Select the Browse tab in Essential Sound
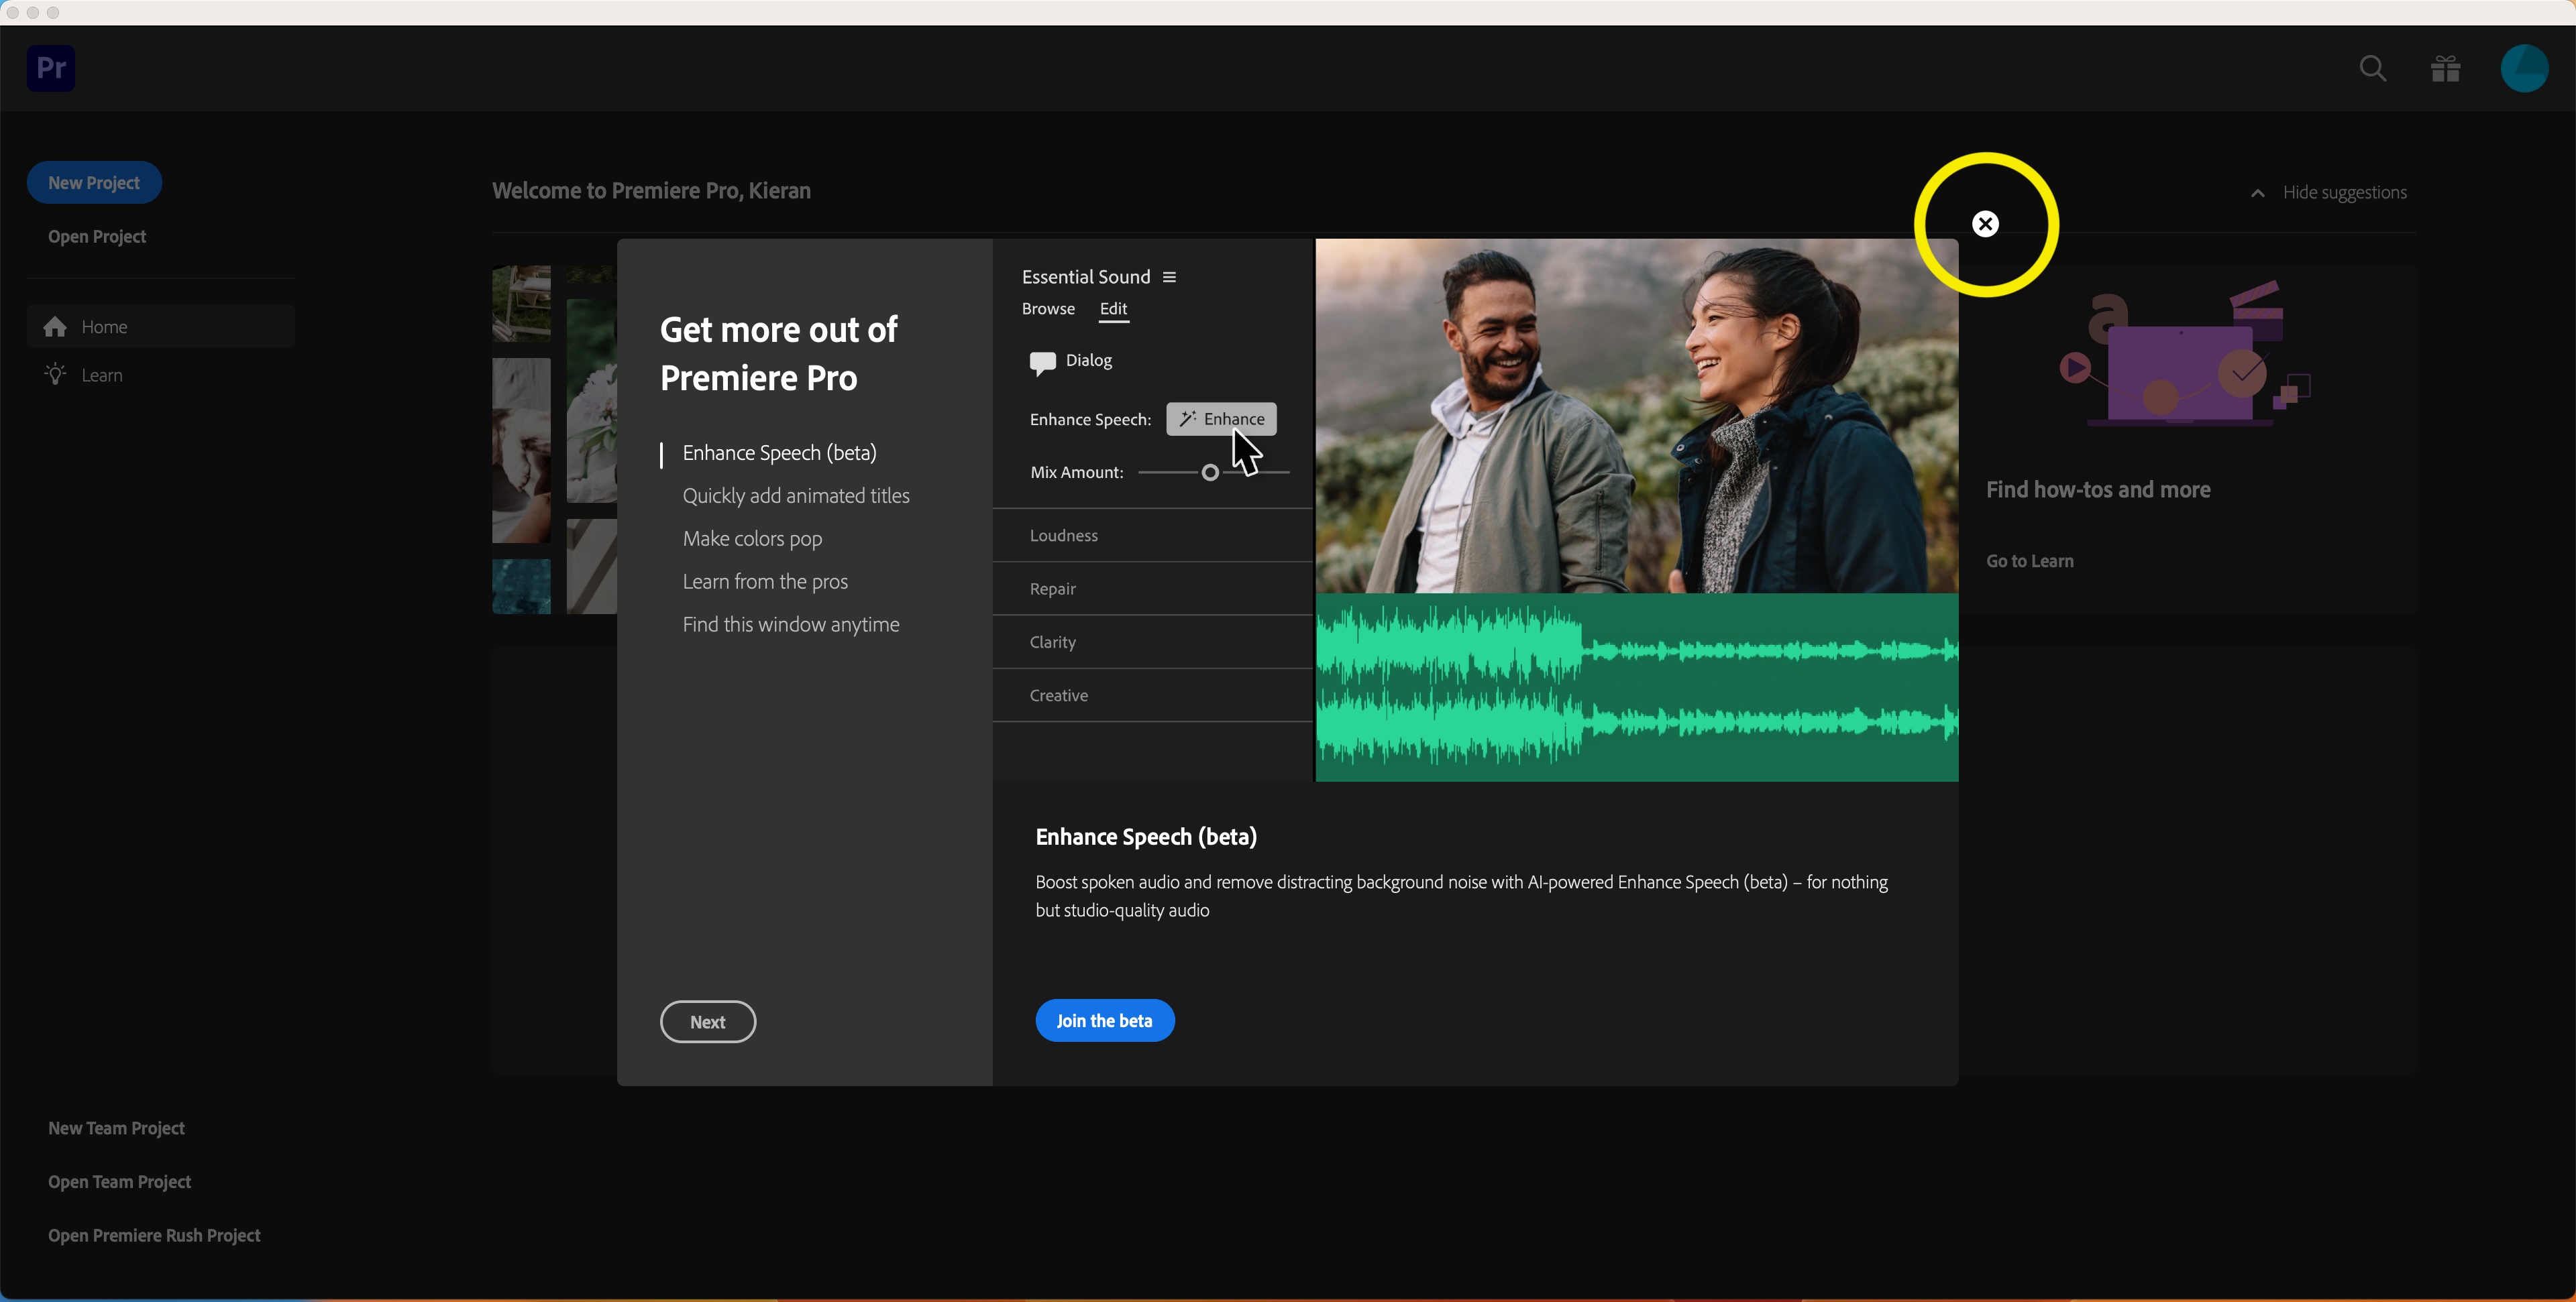 tap(1048, 309)
